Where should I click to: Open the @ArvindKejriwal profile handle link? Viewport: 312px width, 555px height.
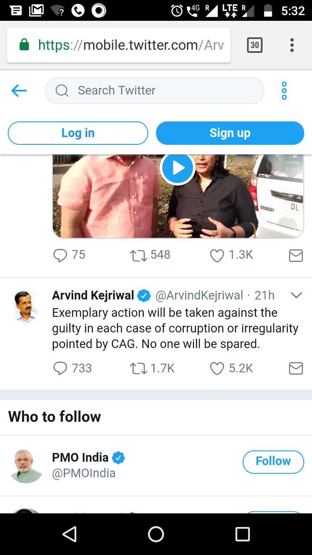(199, 296)
